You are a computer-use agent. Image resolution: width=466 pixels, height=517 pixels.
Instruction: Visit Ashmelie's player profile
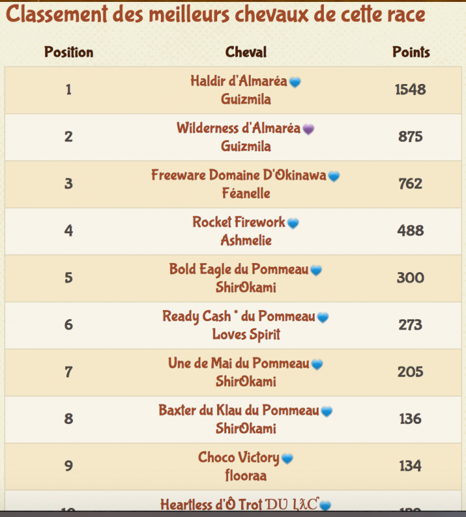pos(246,240)
